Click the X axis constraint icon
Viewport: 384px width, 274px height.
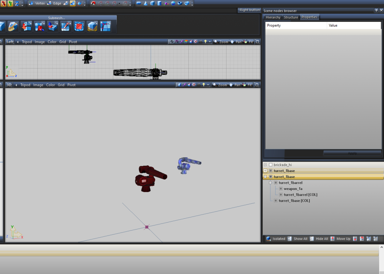3,3
